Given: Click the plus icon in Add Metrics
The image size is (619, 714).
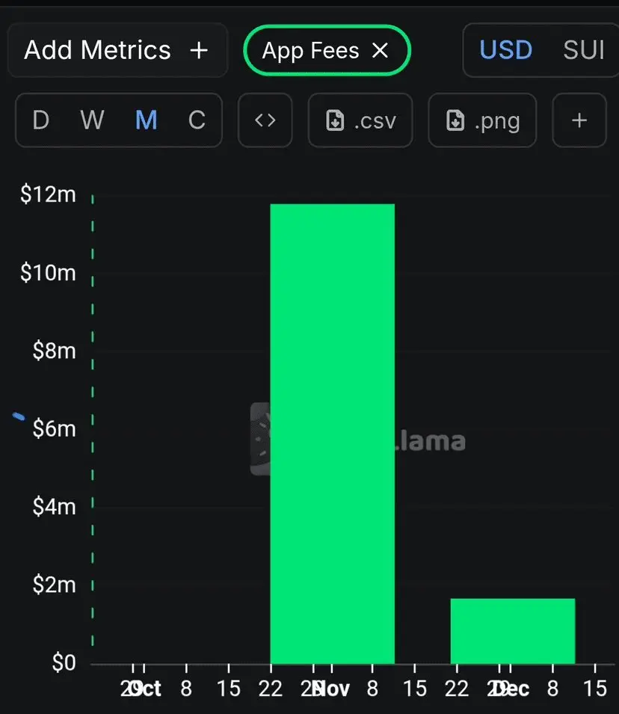Looking at the screenshot, I should pyautogui.click(x=199, y=51).
